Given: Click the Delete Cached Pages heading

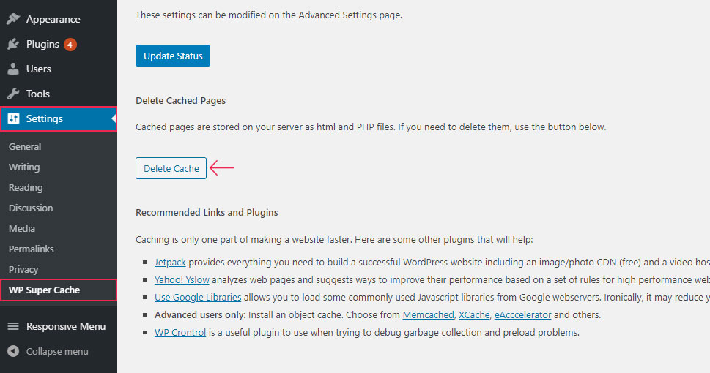Looking at the screenshot, I should tap(181, 100).
